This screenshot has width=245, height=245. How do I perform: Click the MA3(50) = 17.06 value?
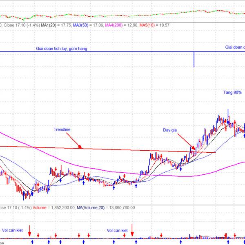click(88, 25)
